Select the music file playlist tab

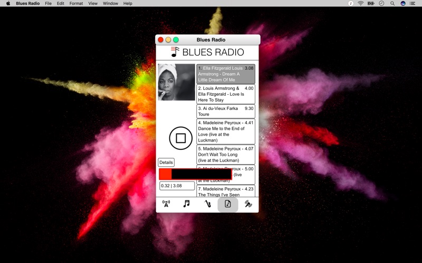click(x=228, y=205)
